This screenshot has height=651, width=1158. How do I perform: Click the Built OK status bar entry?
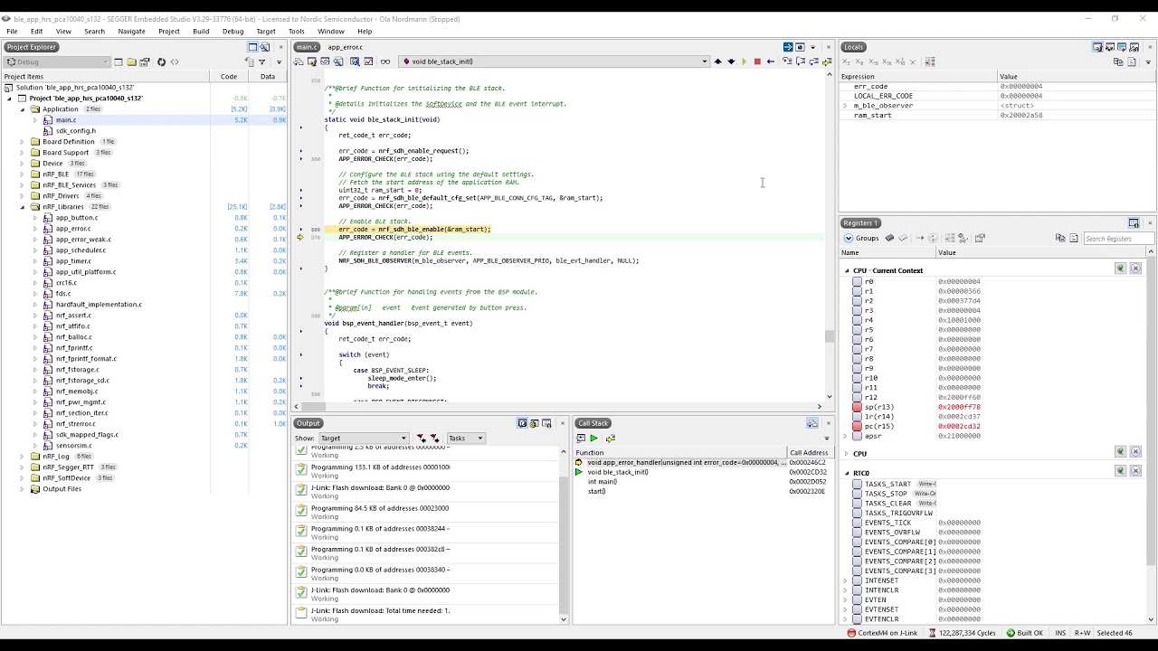click(1024, 633)
